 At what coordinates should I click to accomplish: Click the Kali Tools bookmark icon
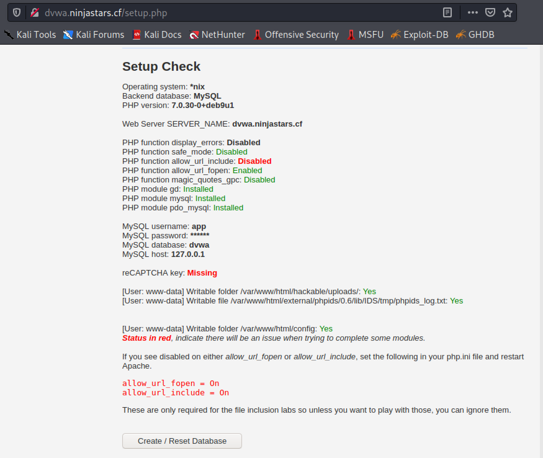(9, 35)
